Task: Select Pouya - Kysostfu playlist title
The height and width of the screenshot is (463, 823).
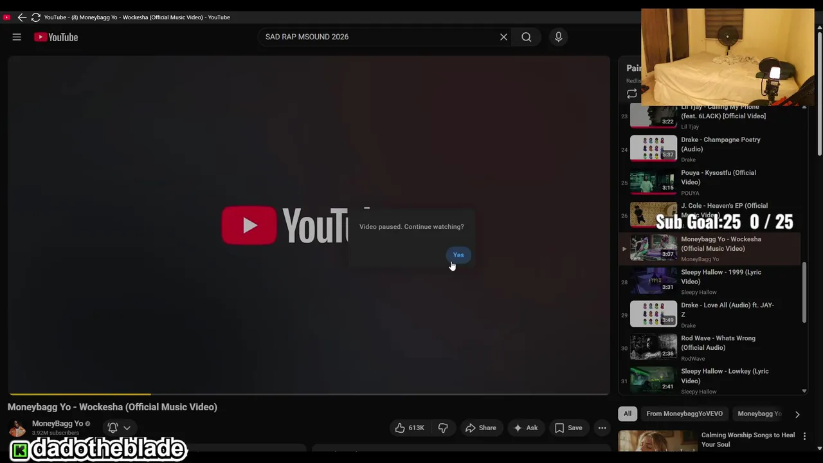Action: (x=718, y=177)
